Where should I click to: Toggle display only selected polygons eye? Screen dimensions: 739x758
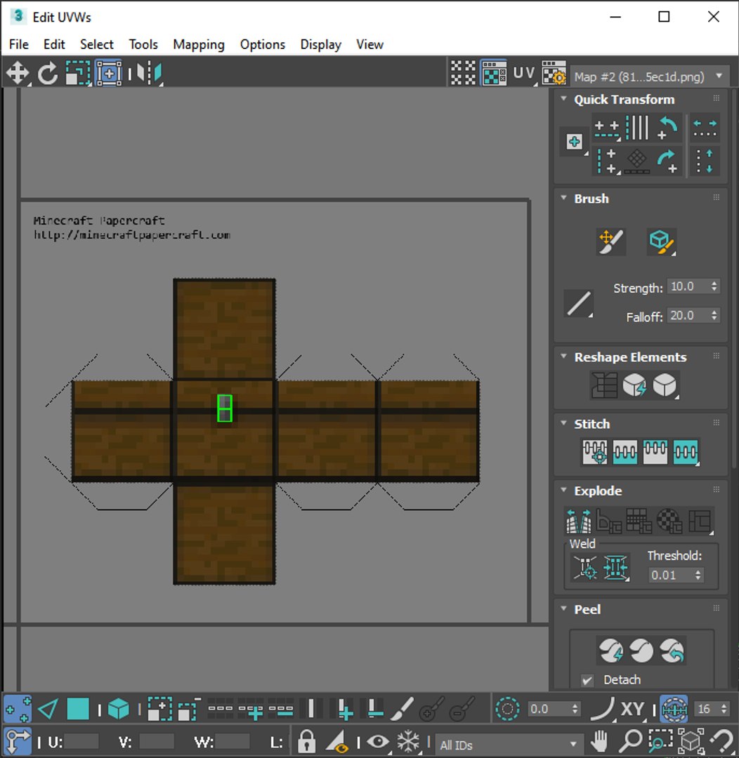[378, 741]
